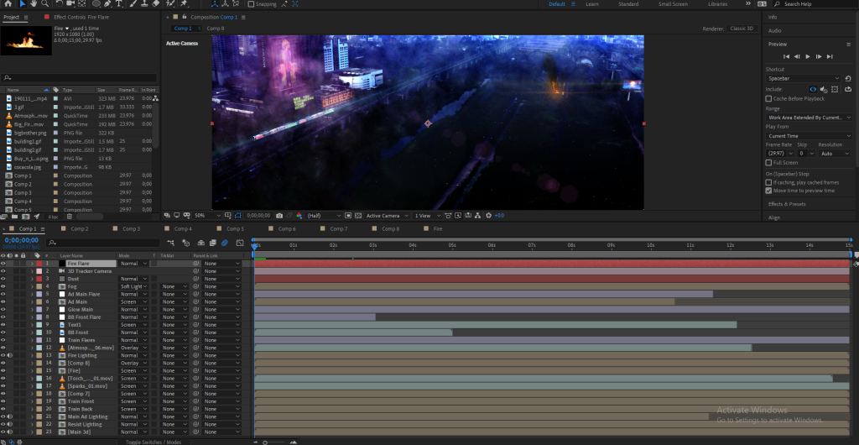Select the Pen tool
This screenshot has height=445, width=859.
click(108, 4)
